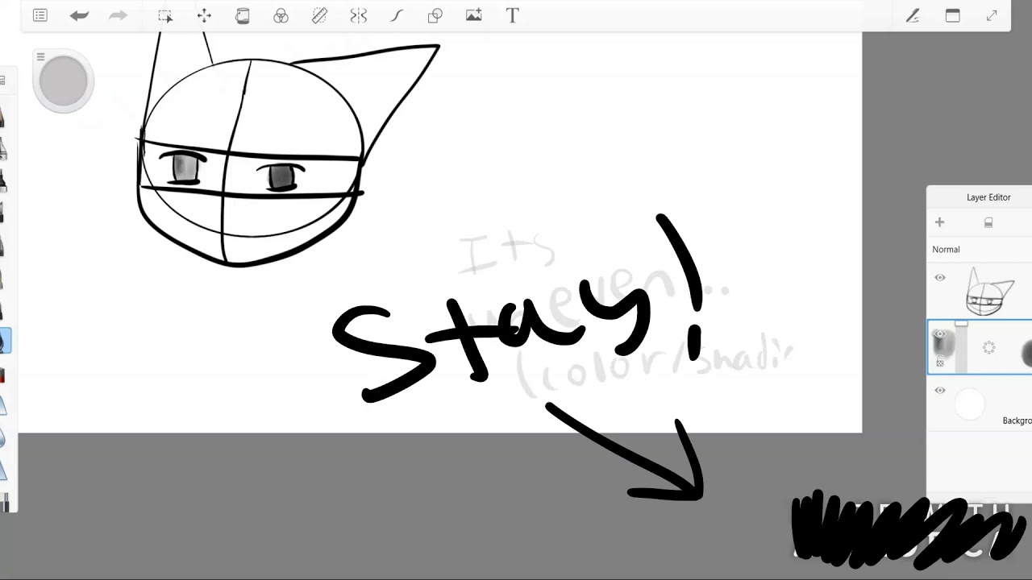
Task: Toggle visibility of the selected shading layer
Action: click(940, 334)
